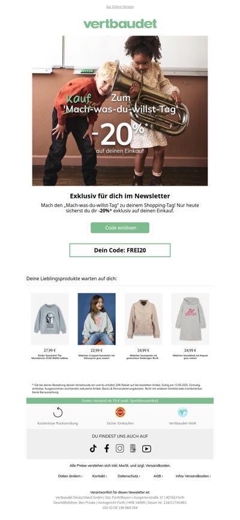Click the vertbaudet logo

(x=120, y=23)
